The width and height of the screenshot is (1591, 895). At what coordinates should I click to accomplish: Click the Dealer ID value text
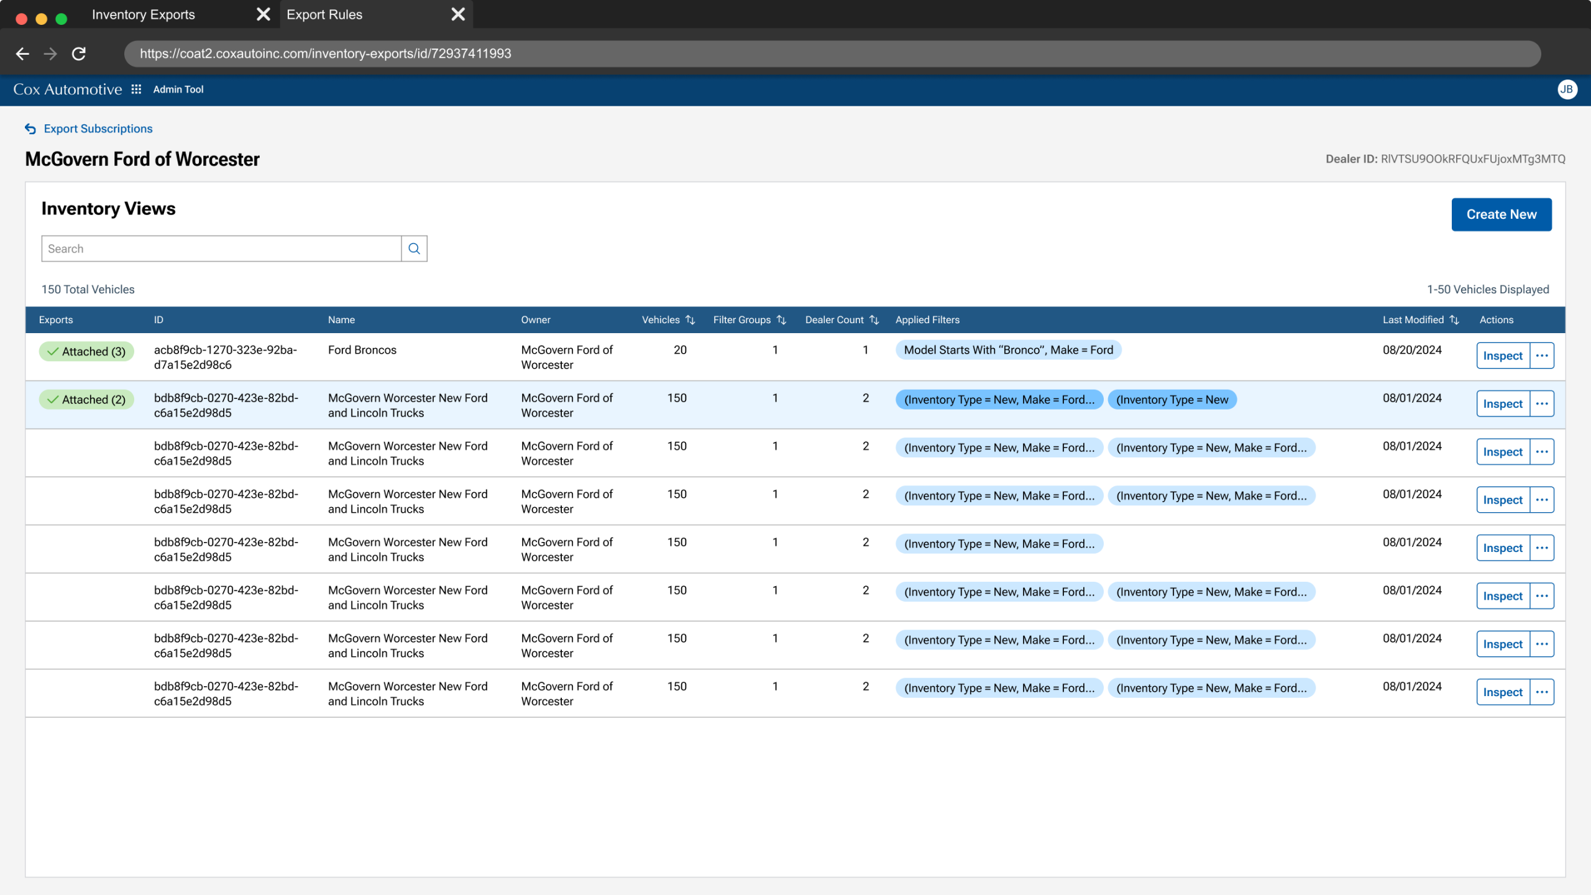1473,159
